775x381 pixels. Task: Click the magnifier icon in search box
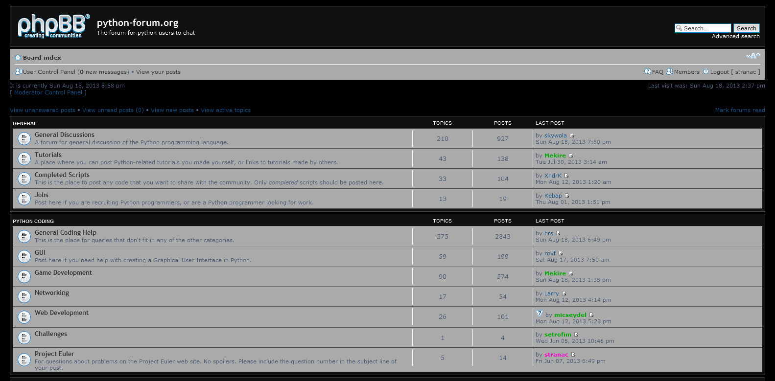click(679, 28)
